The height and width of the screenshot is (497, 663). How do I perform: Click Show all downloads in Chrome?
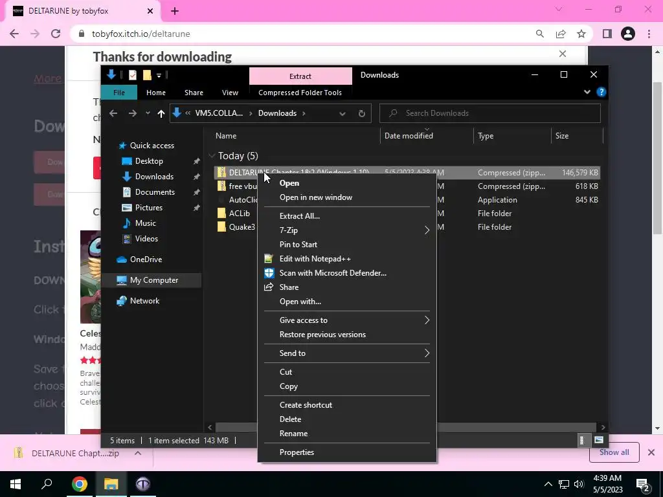614,452
